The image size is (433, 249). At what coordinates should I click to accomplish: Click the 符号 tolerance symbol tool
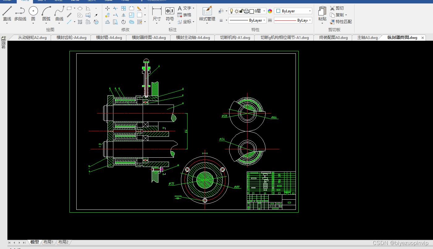pyautogui.click(x=170, y=14)
